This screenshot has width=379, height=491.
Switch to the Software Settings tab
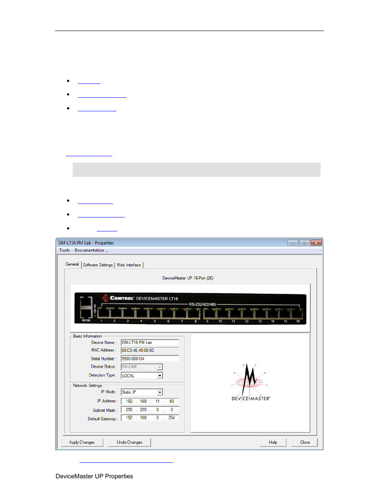pyautogui.click(x=98, y=265)
